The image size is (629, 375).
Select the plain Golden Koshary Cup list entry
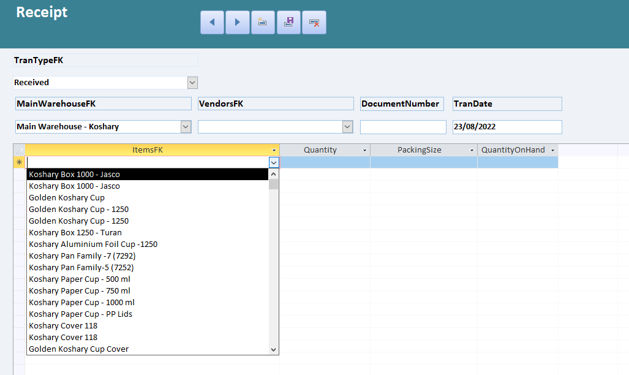(148, 197)
